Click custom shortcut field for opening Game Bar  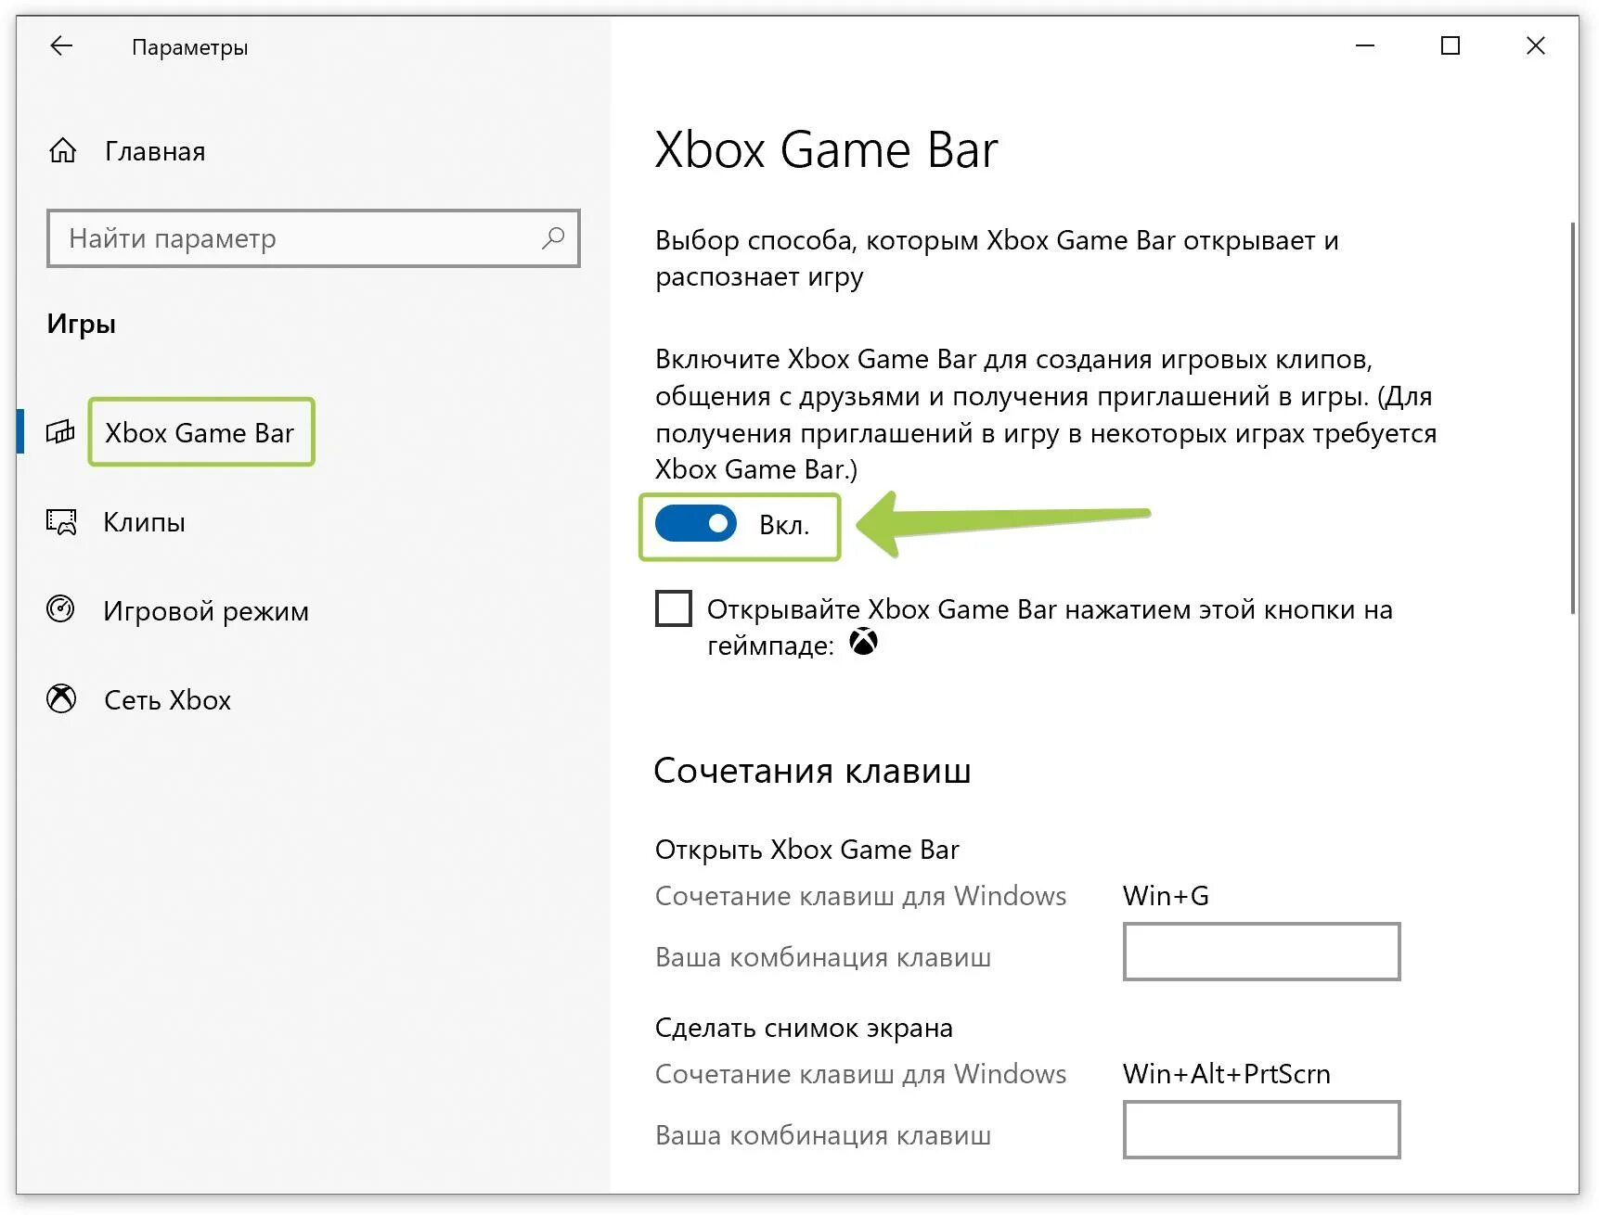pyautogui.click(x=1261, y=952)
